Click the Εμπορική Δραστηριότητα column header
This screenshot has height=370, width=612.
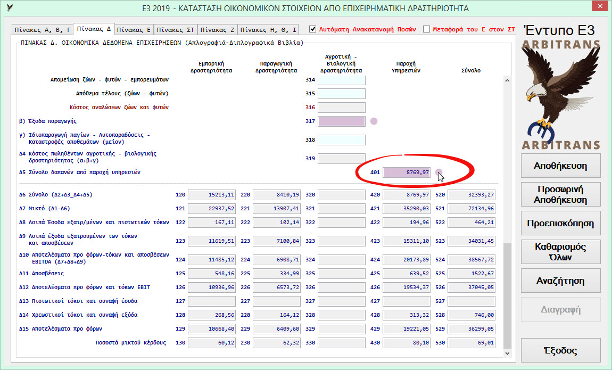click(211, 67)
